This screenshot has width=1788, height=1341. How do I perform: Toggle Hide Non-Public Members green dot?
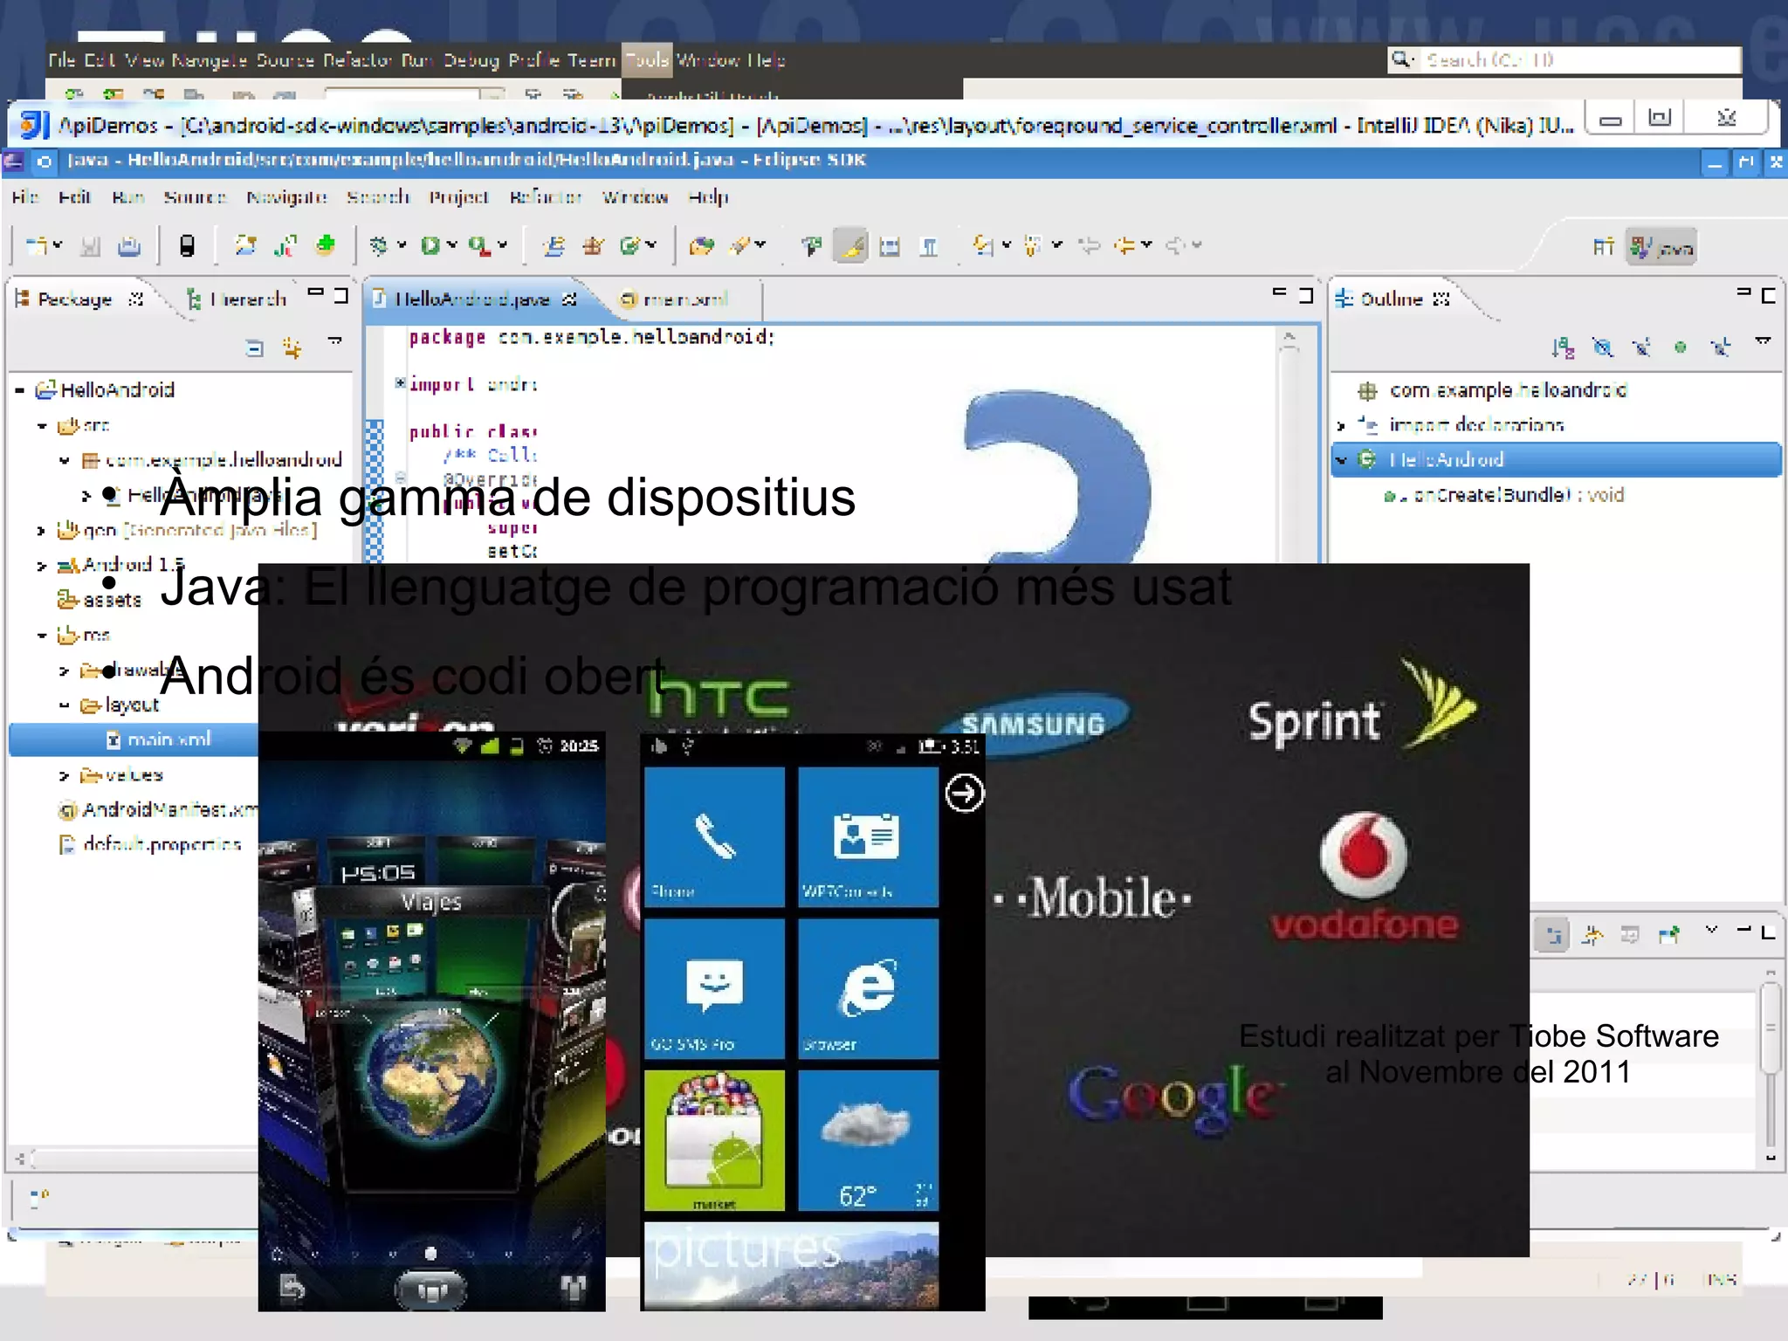point(1681,347)
